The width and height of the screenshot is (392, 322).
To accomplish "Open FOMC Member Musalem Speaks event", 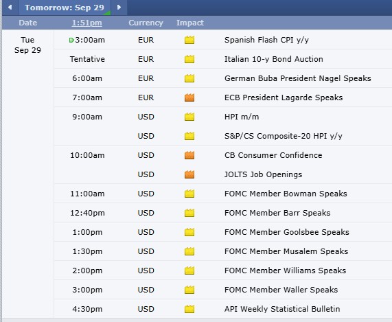I will pyautogui.click(x=286, y=251).
